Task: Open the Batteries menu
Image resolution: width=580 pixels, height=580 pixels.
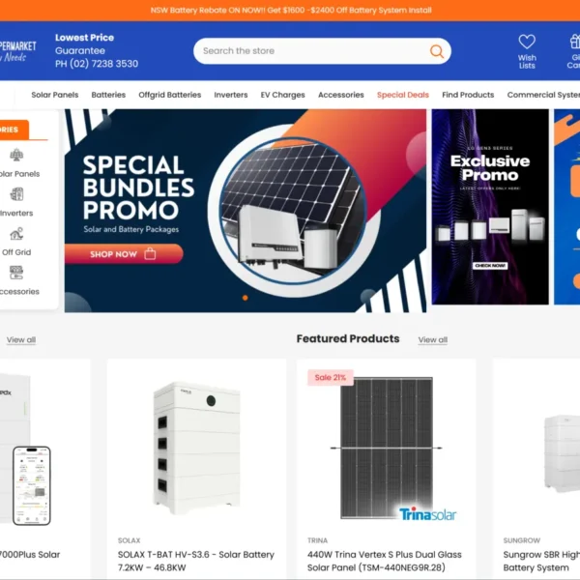Action: click(108, 95)
